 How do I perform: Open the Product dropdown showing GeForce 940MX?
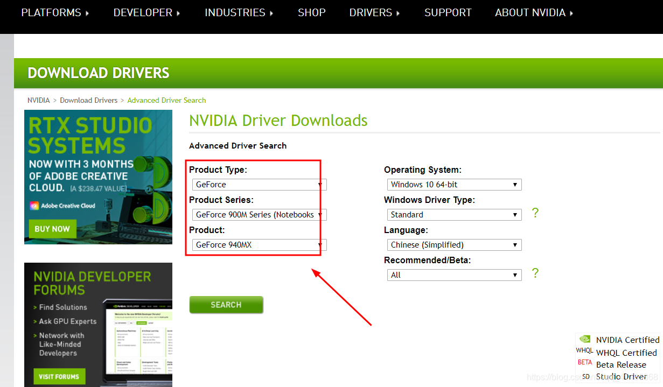tap(260, 245)
